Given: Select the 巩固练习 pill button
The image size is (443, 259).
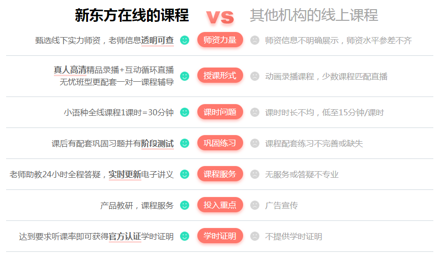Looking at the screenshot, I should 220,143.
